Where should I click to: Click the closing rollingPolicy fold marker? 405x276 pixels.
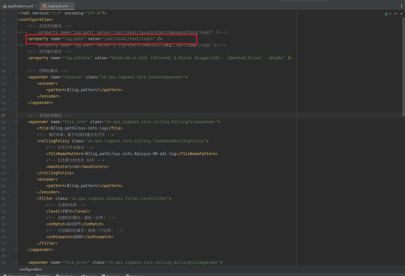[x=17, y=173]
